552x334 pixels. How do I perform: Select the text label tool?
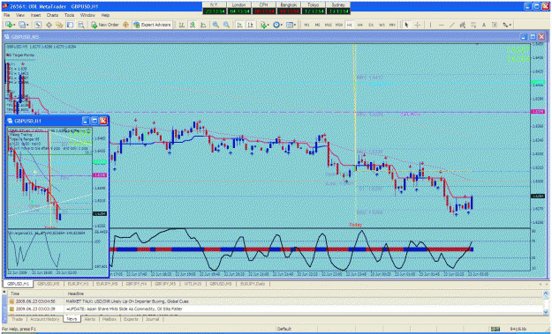point(495,25)
